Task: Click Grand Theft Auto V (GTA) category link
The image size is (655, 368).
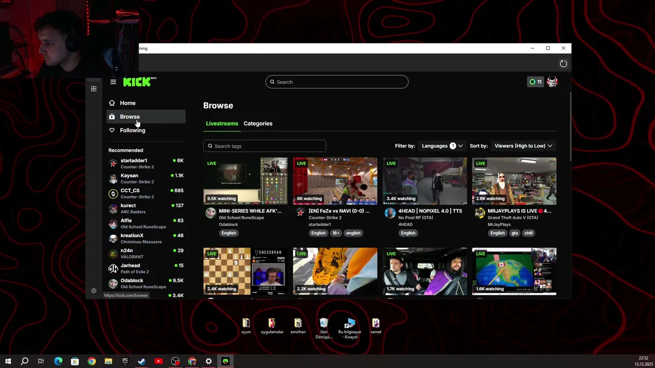Action: click(x=513, y=218)
